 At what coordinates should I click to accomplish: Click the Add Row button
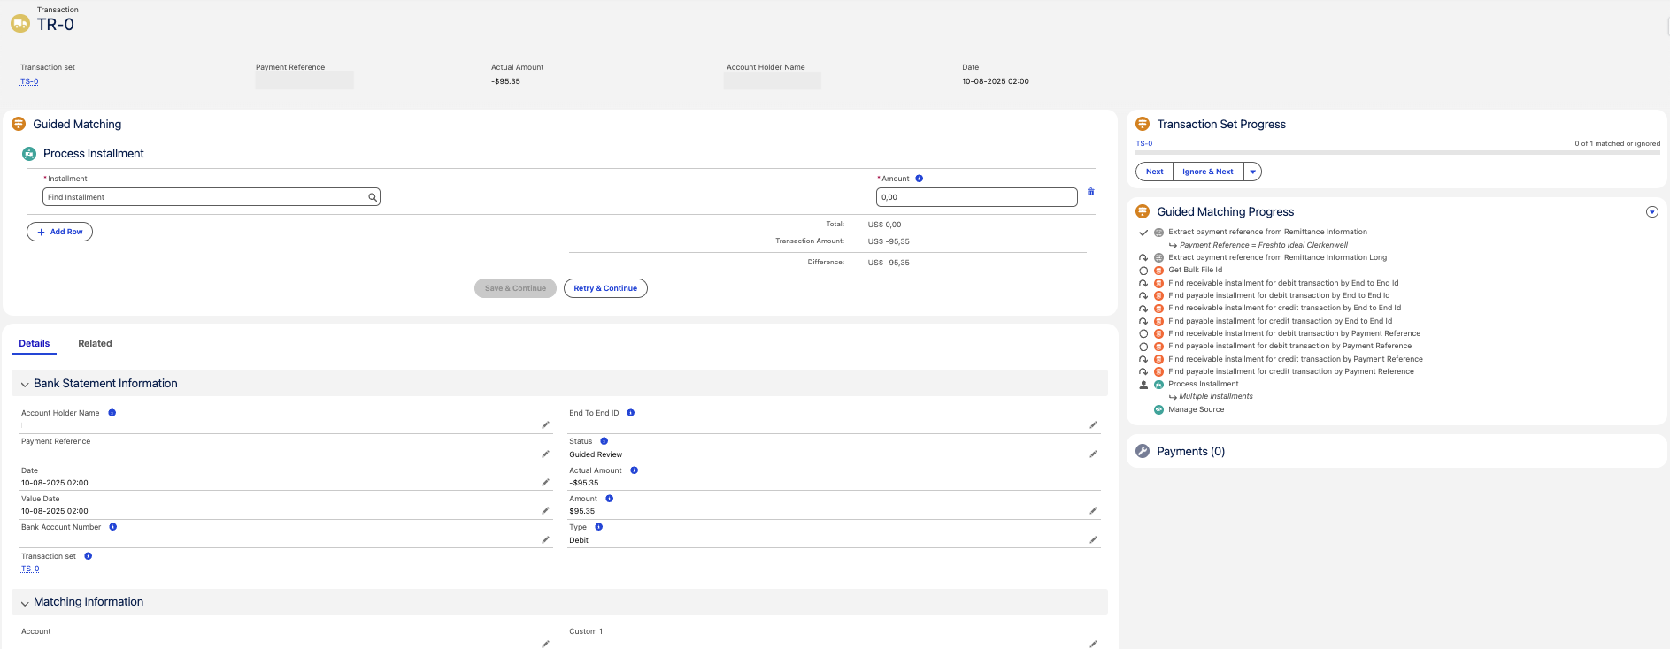(x=59, y=232)
